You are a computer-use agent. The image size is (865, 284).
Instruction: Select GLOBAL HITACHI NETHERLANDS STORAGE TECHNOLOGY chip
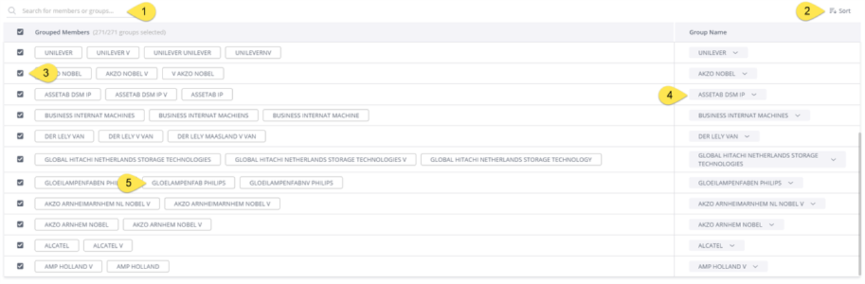point(511,159)
